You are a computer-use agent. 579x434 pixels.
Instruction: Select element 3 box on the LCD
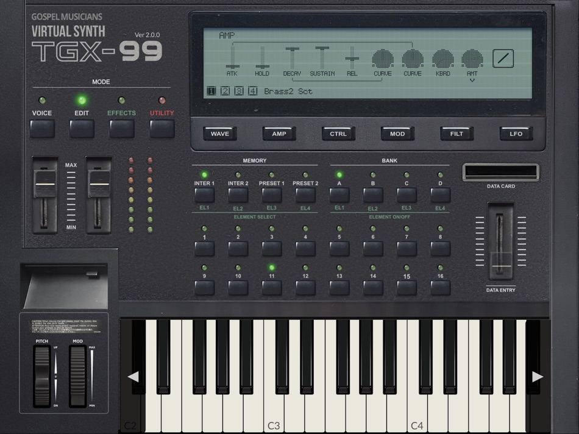239,91
